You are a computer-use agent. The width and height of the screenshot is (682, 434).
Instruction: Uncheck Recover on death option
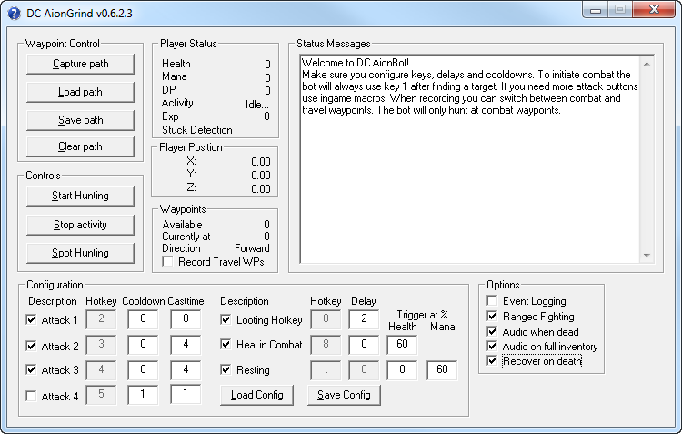point(492,360)
